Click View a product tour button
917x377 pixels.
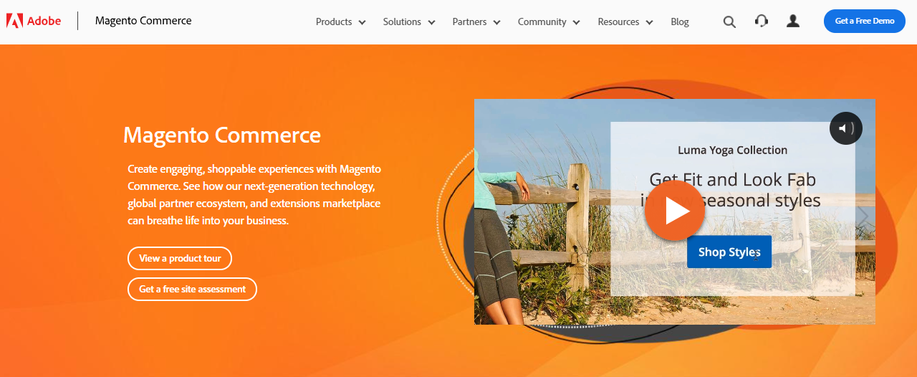coord(180,258)
